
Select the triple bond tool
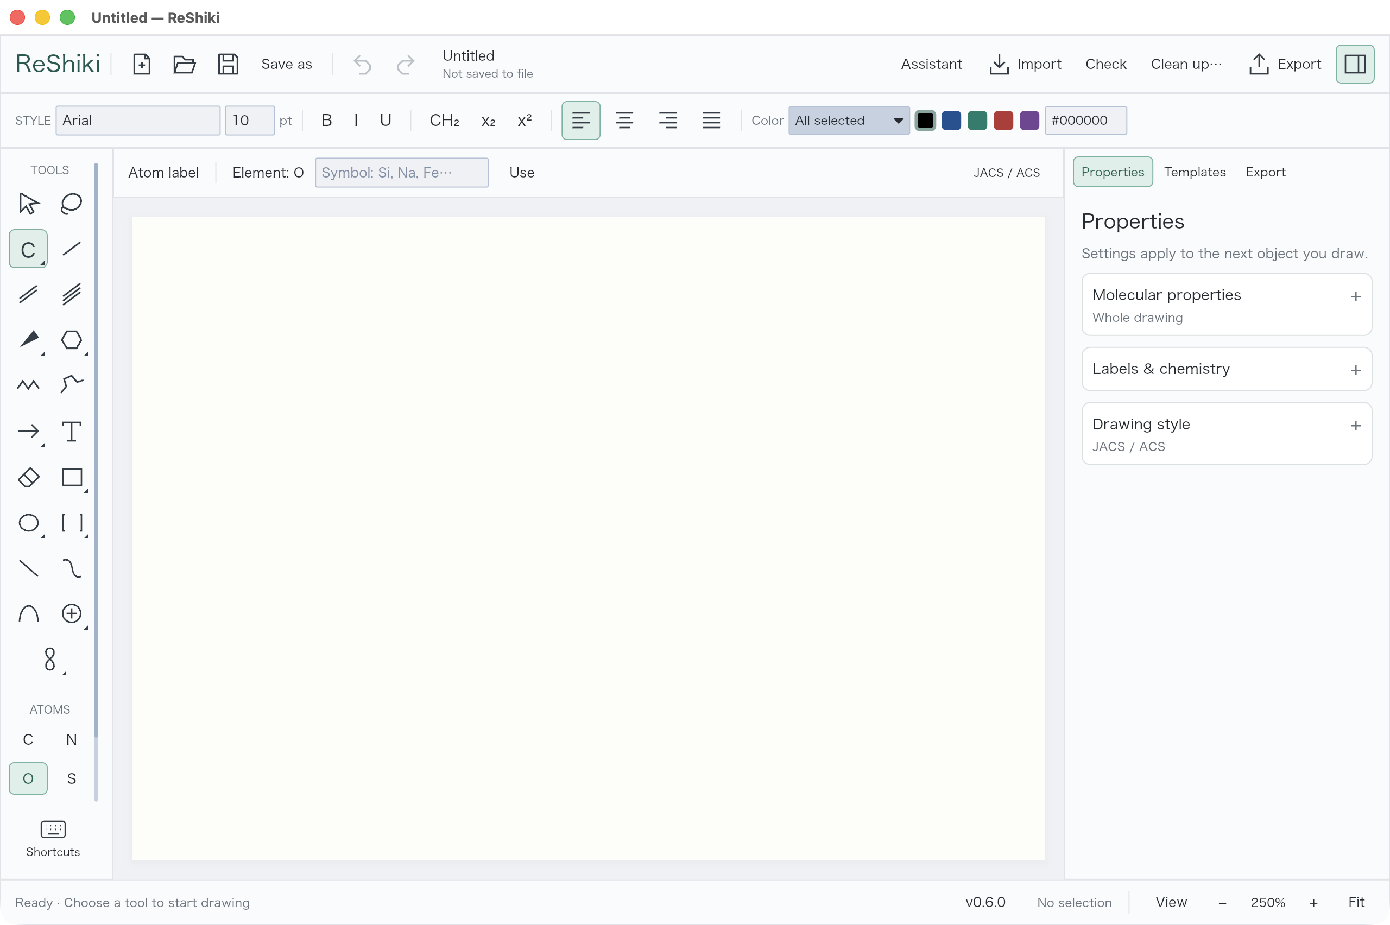pos(71,294)
